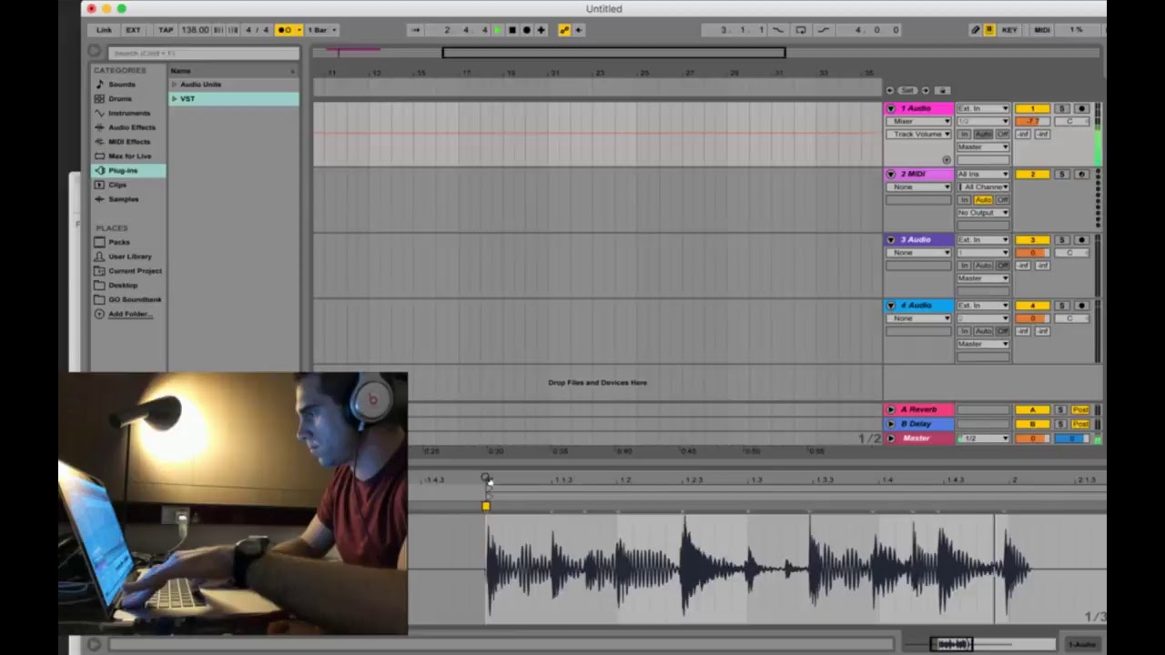Select the MIDI Effects category
The width and height of the screenshot is (1165, 655).
129,142
